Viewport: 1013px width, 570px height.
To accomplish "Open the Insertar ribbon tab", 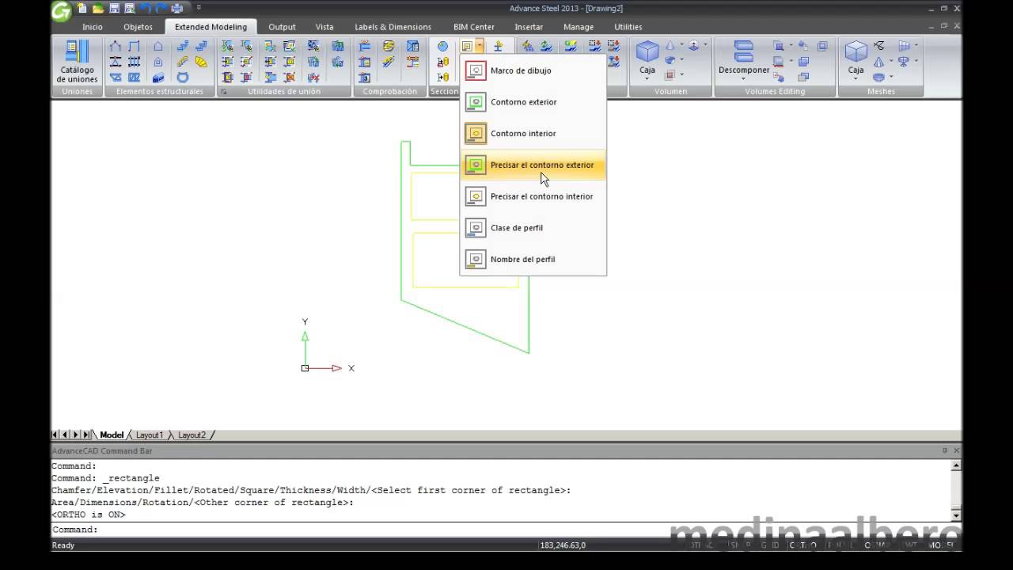I will (529, 27).
